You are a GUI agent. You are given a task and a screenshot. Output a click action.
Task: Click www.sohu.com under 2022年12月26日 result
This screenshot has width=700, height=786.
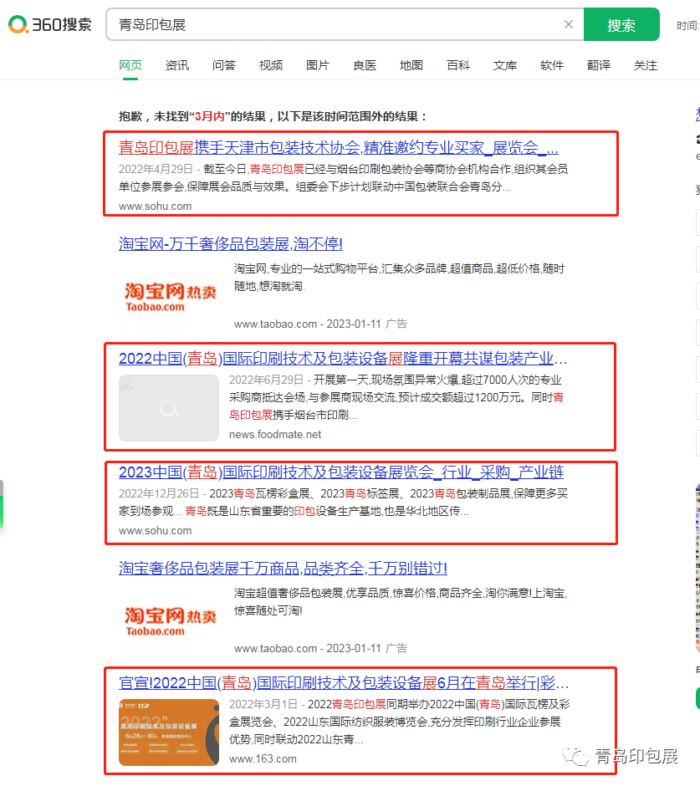(x=155, y=530)
